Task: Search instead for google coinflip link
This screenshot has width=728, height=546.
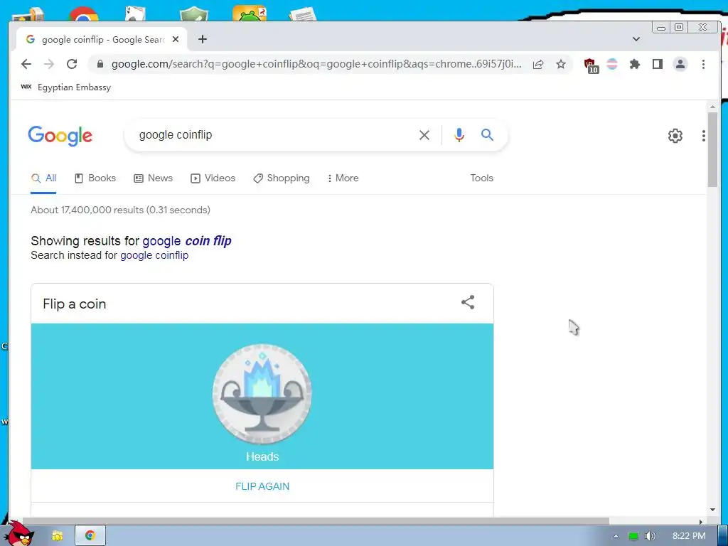Action: coord(154,255)
